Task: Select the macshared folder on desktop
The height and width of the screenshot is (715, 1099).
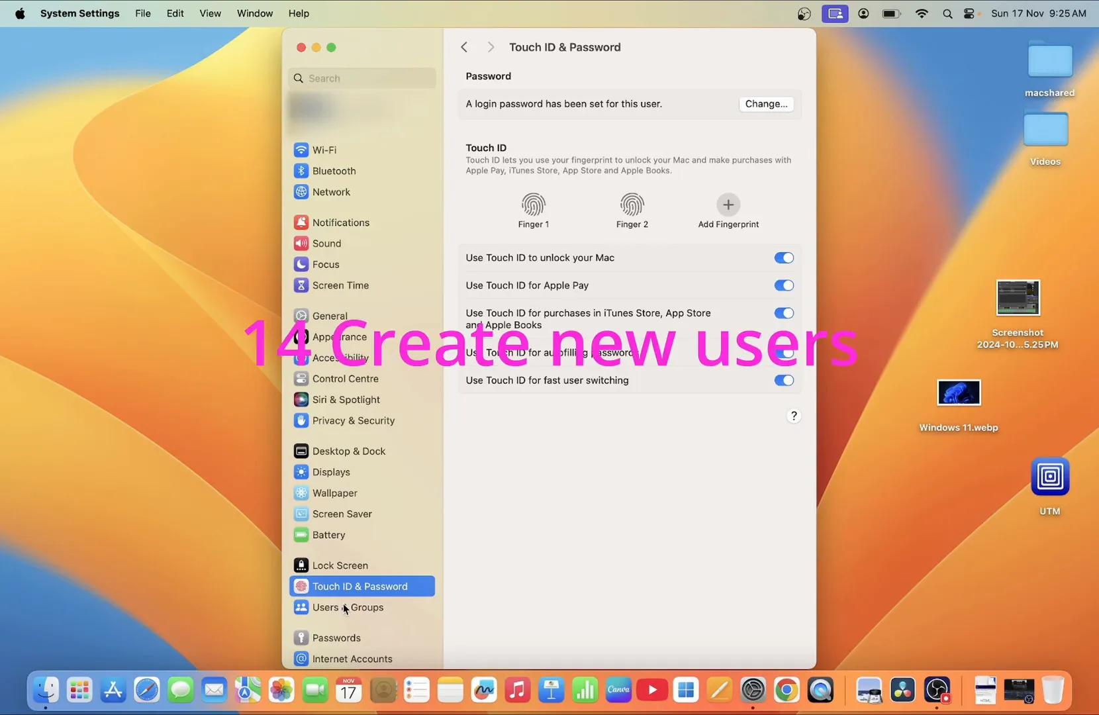Action: [1050, 61]
